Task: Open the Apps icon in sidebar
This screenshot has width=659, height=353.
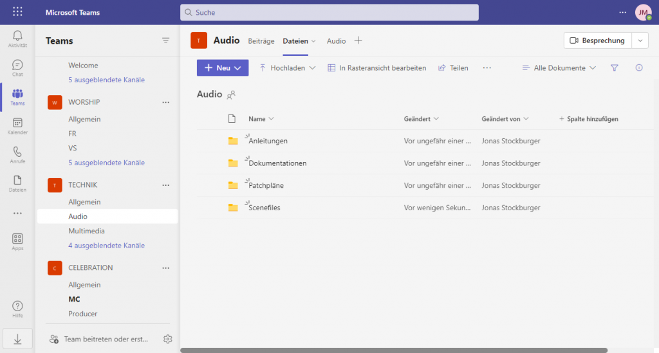Action: click(17, 241)
